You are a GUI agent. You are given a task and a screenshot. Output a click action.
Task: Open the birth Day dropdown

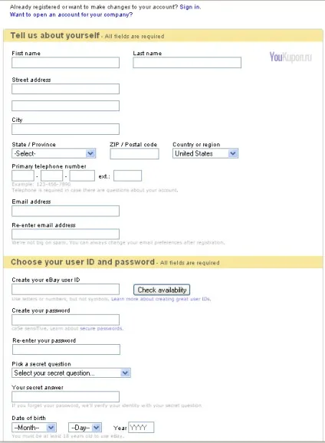pyautogui.click(x=85, y=428)
